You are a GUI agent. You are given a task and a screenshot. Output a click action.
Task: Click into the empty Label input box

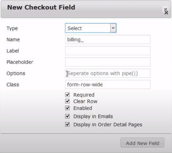coord(108,51)
